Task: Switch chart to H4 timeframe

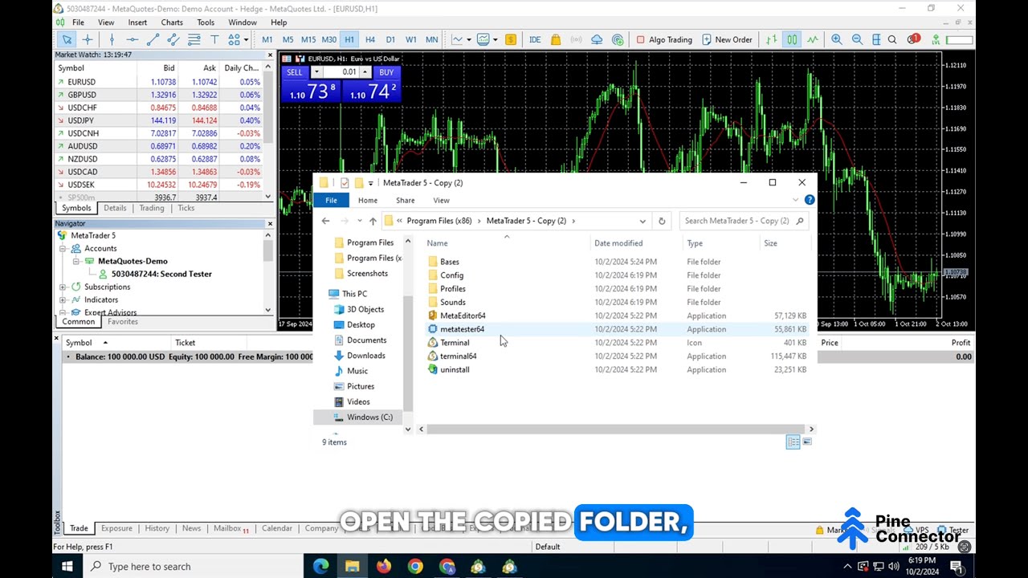Action: click(x=369, y=39)
